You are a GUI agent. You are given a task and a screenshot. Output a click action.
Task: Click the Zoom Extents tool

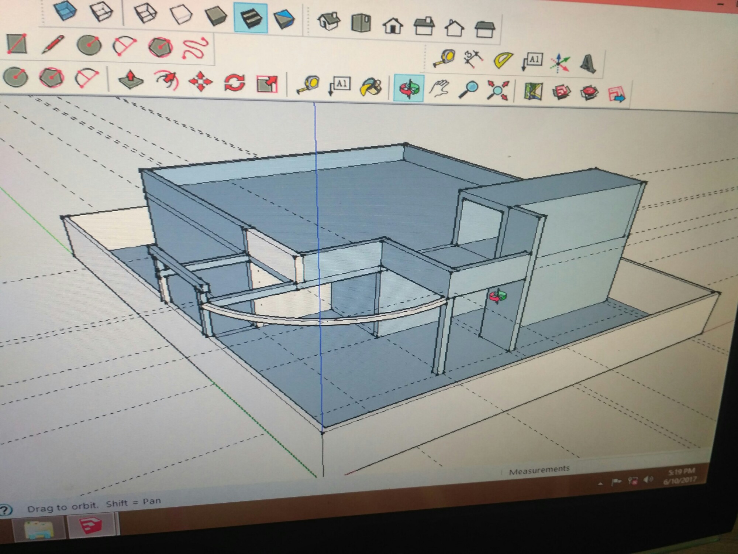pos(497,90)
